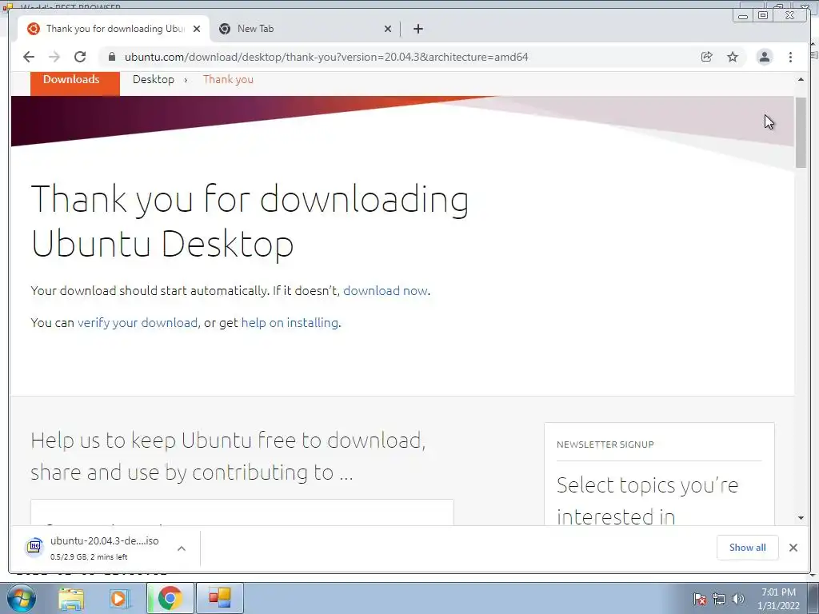This screenshot has height=614, width=819.
Task: Click the iso file icon in downloads bar
Action: tap(34, 547)
